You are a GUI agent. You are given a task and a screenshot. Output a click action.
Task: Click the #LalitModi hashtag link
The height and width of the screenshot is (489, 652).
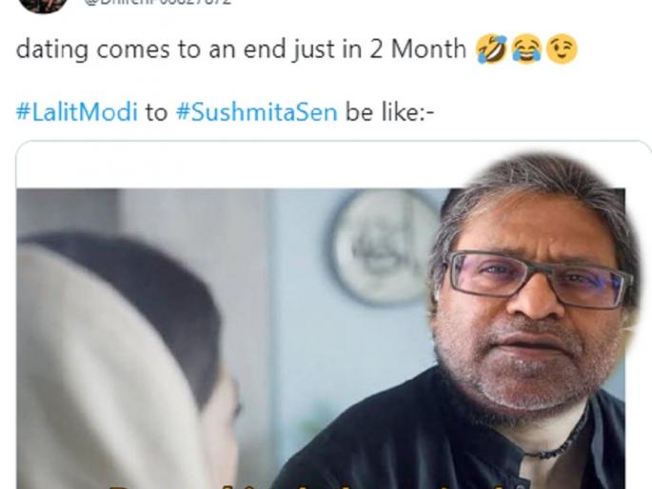coord(75,111)
